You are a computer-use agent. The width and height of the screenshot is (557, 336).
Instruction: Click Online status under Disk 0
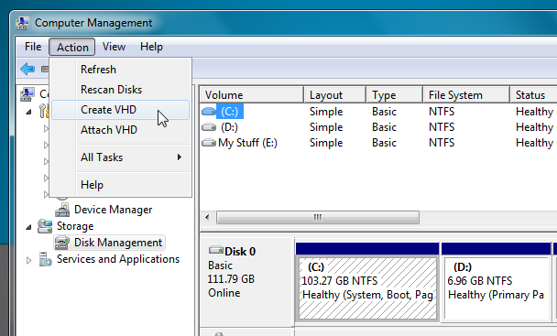(224, 293)
